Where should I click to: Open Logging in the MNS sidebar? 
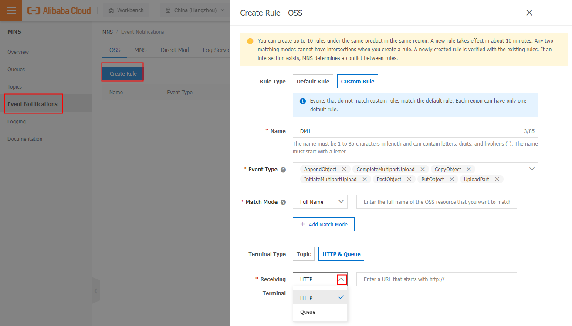tap(17, 122)
